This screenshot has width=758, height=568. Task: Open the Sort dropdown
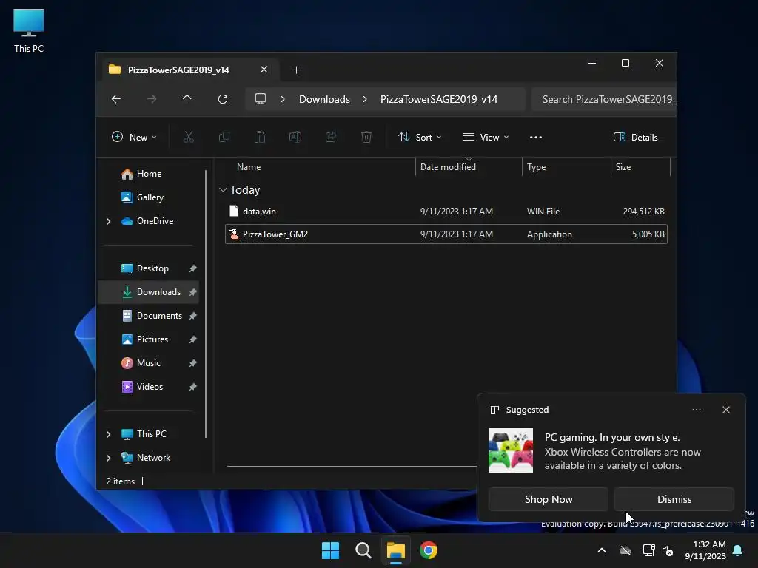[x=420, y=137]
